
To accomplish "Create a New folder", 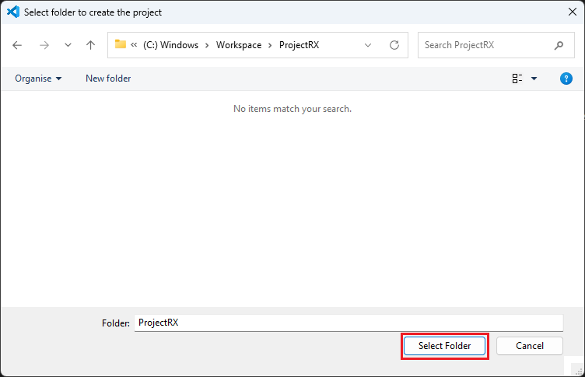I will (x=108, y=79).
